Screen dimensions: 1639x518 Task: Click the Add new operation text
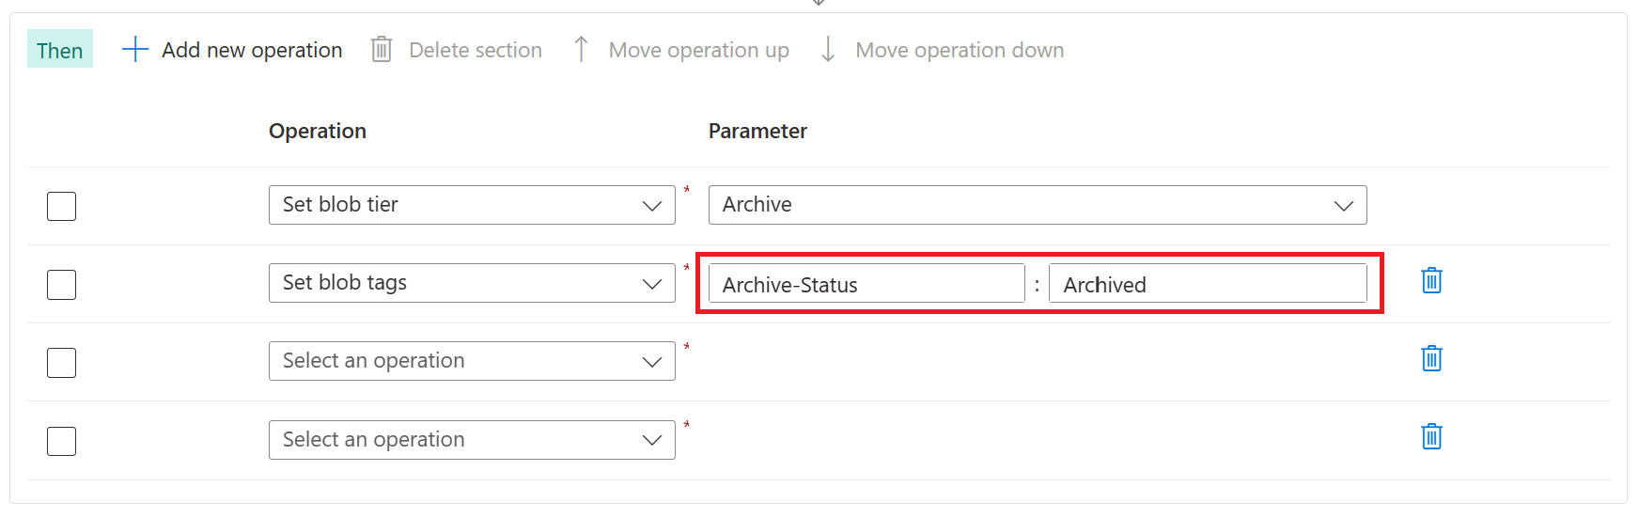pos(252,50)
